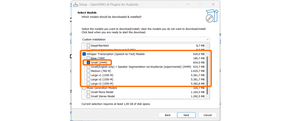291x121 pixels.
Task: Check the Large v2 (1550 M) checkbox
Action: coord(88,80)
